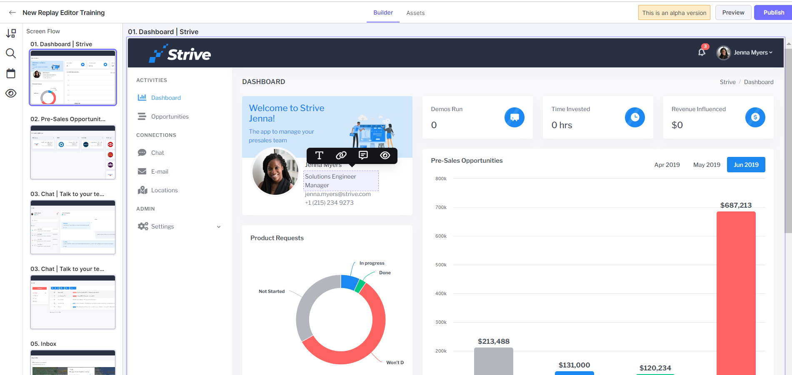Open the screen flow sort icon
Image resolution: width=792 pixels, height=375 pixels.
tap(11, 33)
